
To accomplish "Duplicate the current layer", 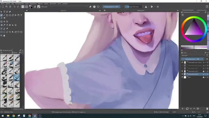I will click(187, 108).
